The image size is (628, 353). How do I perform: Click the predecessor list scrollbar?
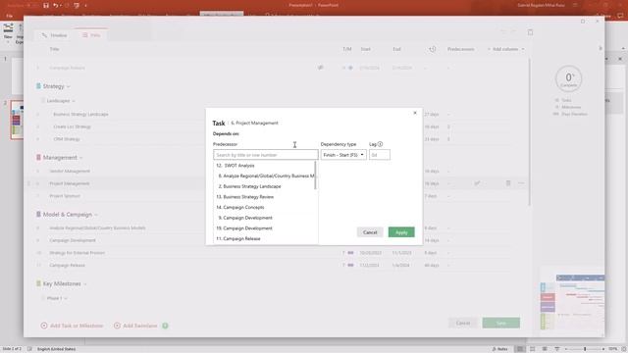pyautogui.click(x=316, y=176)
